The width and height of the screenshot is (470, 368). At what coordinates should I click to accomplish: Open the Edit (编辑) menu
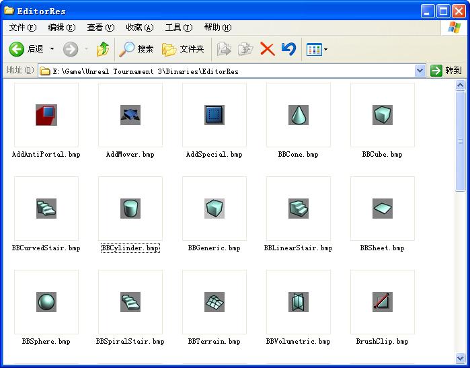(x=62, y=28)
